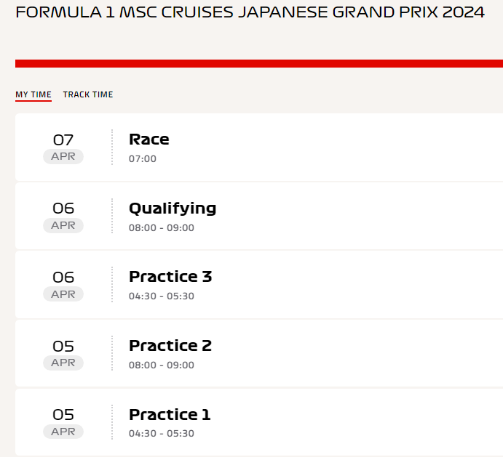Select the Practice 3 session
Screen dimensions: 503x457
259,285
